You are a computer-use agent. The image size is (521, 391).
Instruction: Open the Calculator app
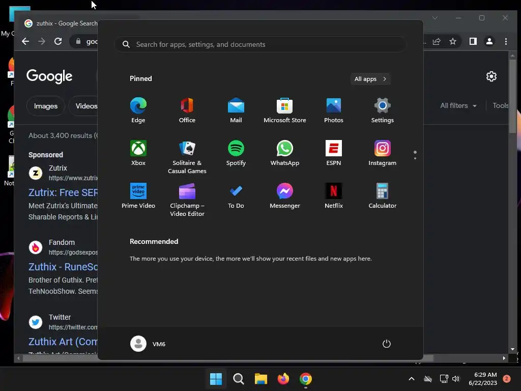pos(383,196)
